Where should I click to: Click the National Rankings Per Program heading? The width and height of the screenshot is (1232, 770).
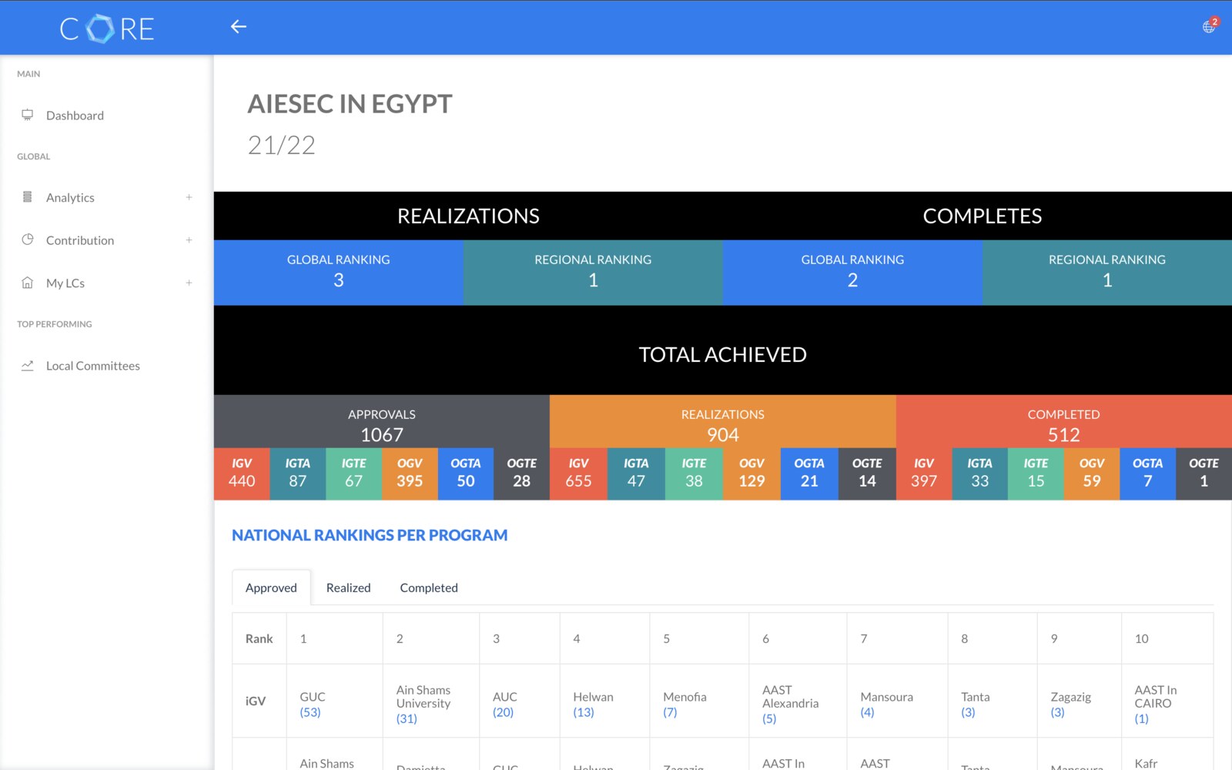click(x=370, y=535)
